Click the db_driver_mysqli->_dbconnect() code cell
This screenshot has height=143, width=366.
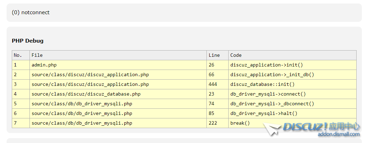click(x=272, y=104)
